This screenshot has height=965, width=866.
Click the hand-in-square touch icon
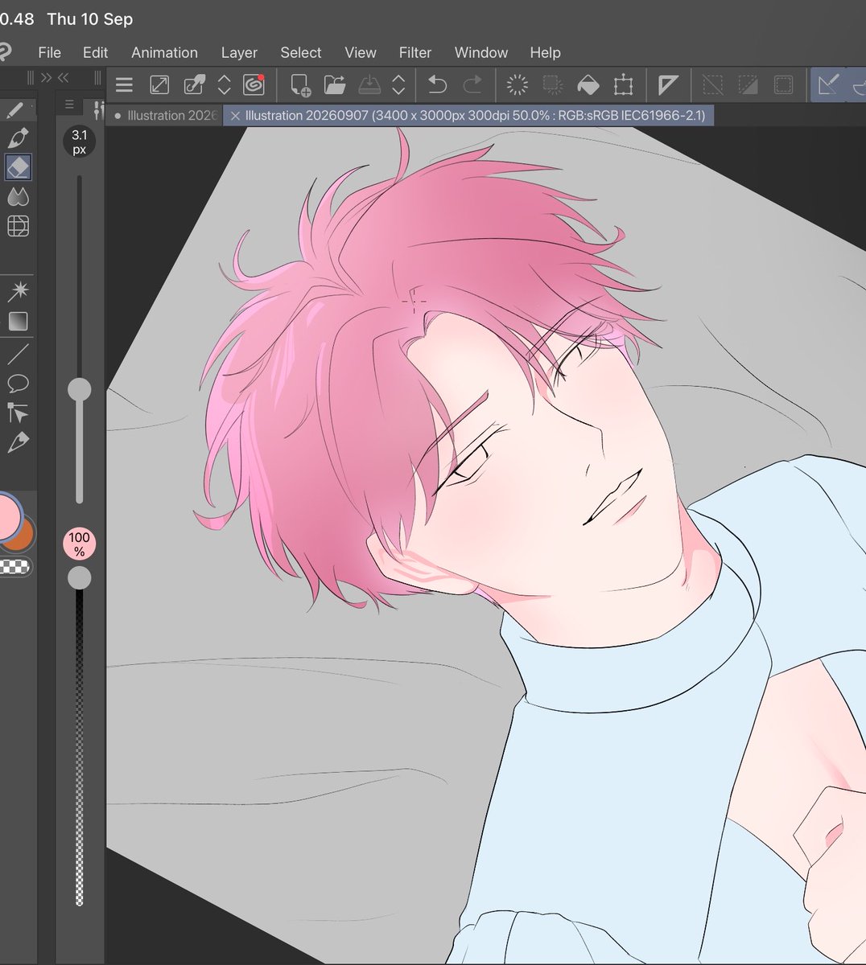[x=194, y=84]
